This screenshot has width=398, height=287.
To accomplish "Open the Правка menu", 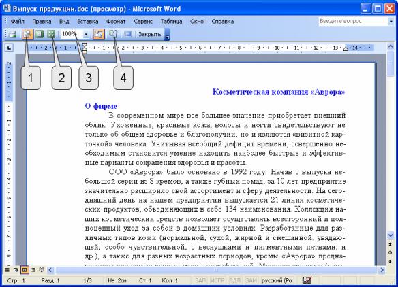I will [x=42, y=22].
